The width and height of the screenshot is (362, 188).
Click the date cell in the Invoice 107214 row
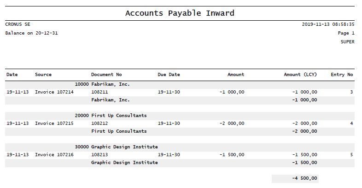(18, 92)
